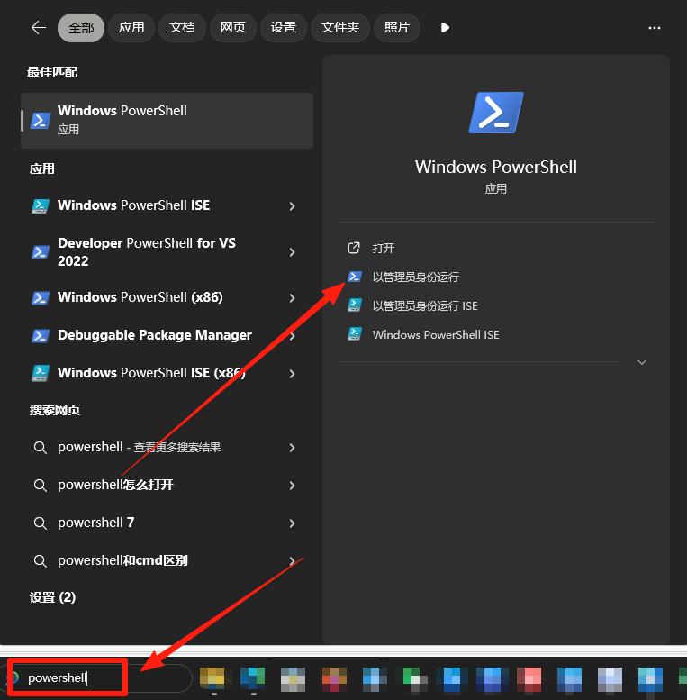The width and height of the screenshot is (687, 700).
Task: Expand more actions with the down chevron
Action: click(641, 362)
